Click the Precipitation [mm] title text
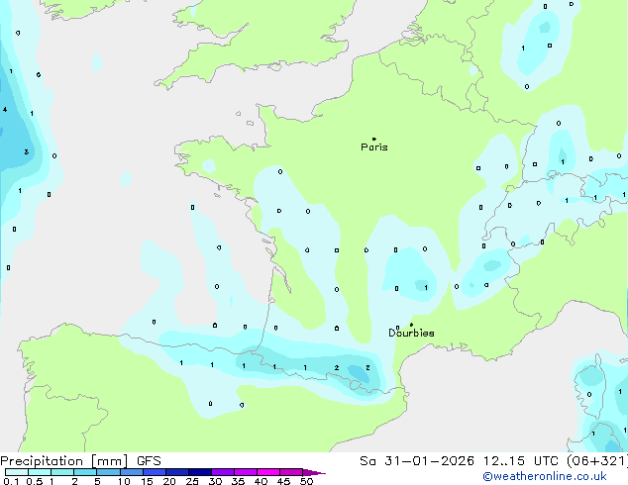The height and width of the screenshot is (485, 628). (x=64, y=461)
